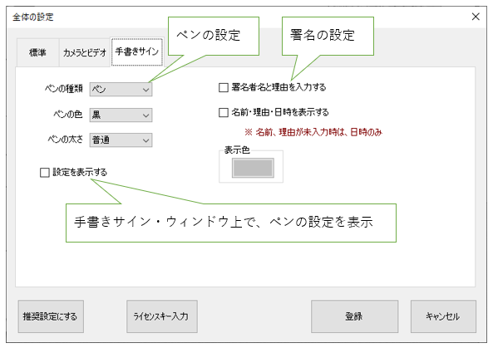Click the ペンの太さ chevron arrow
The height and width of the screenshot is (348, 493).
click(x=145, y=140)
